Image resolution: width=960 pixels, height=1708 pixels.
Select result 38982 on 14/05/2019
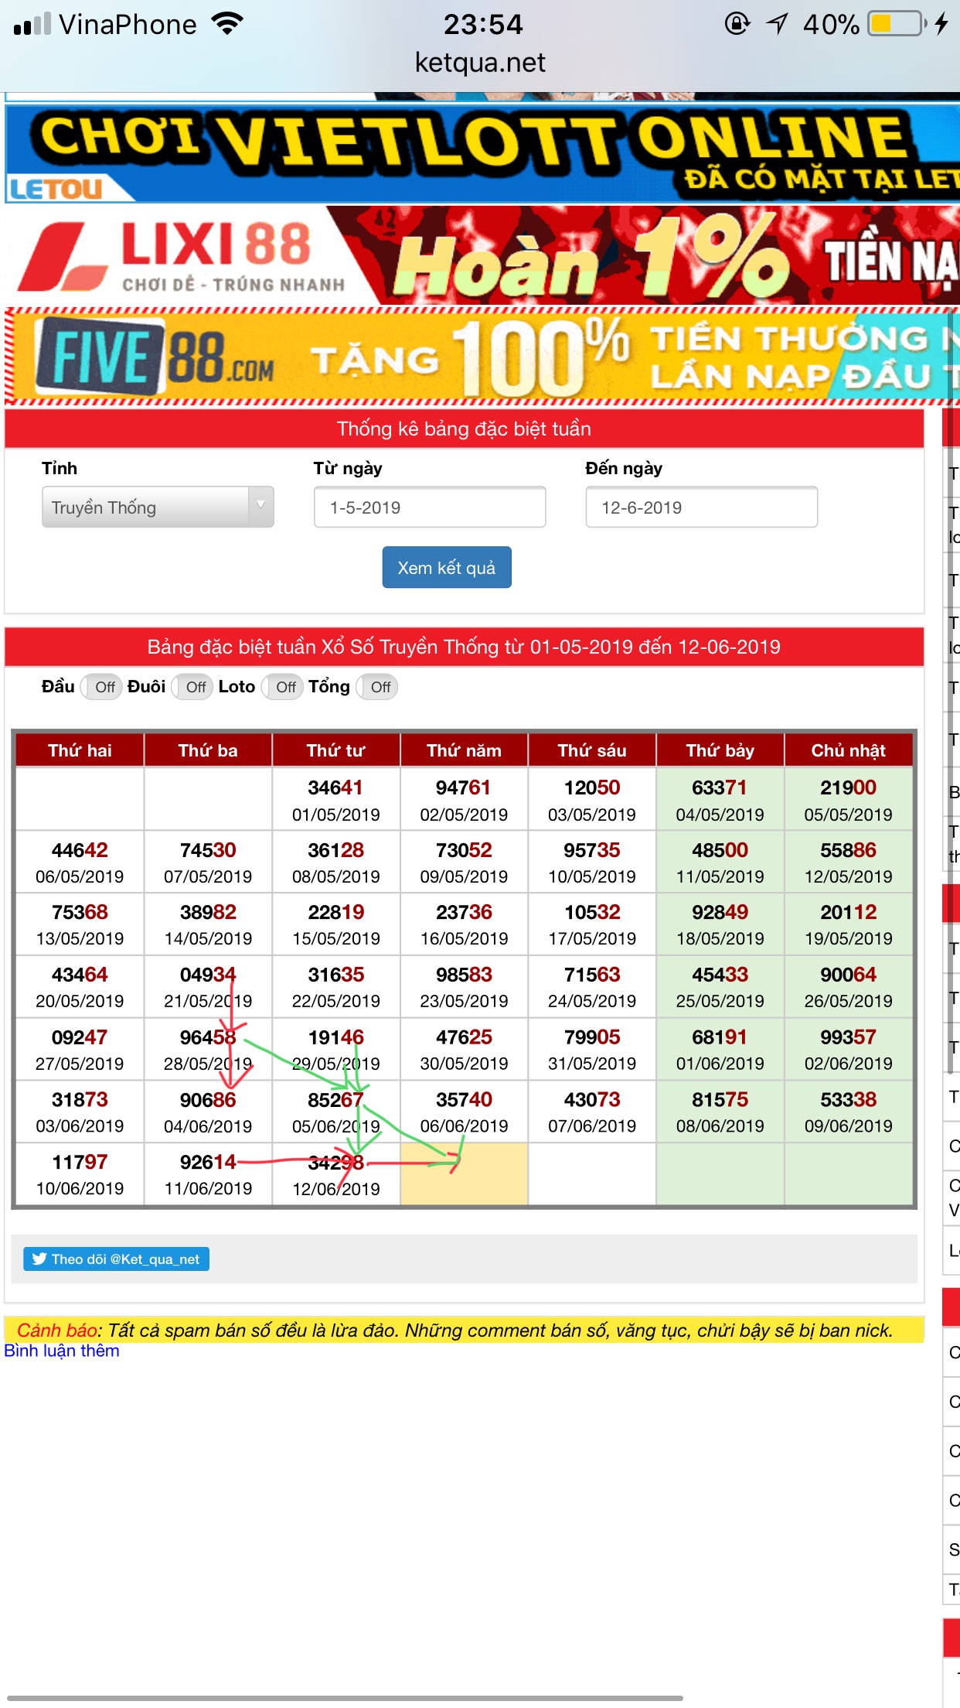pos(208,924)
